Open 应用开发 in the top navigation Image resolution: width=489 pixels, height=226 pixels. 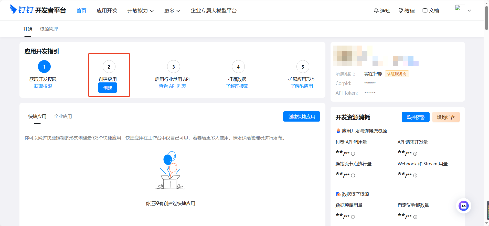point(107,11)
